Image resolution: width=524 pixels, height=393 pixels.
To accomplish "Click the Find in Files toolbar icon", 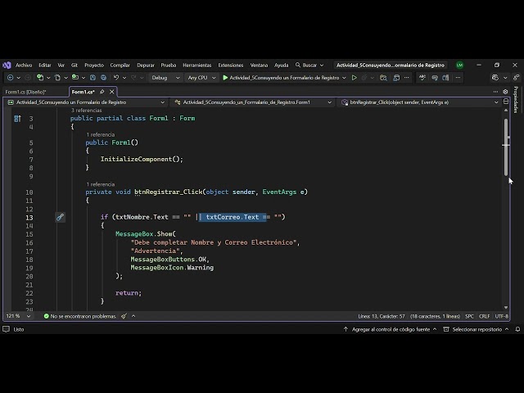I will (x=383, y=78).
